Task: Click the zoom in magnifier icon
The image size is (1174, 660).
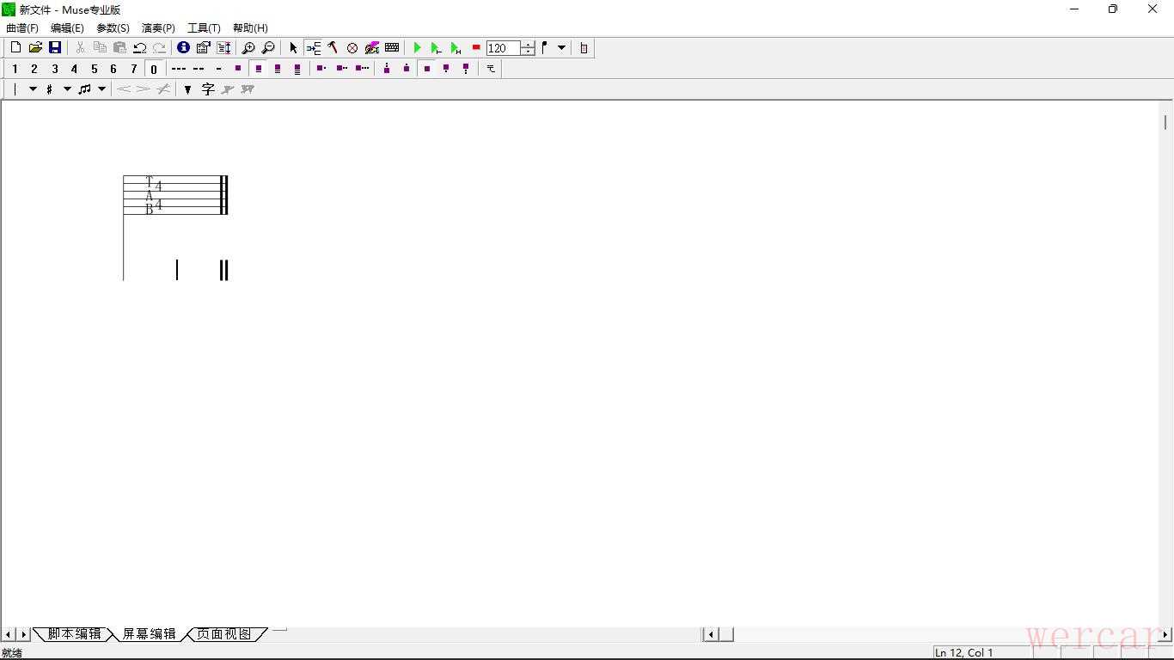Action: 248,48
